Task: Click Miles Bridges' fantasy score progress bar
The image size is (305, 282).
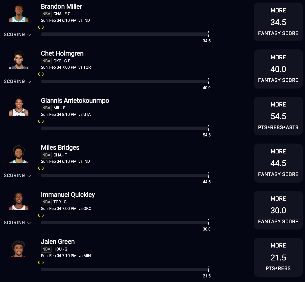Action: [124, 175]
